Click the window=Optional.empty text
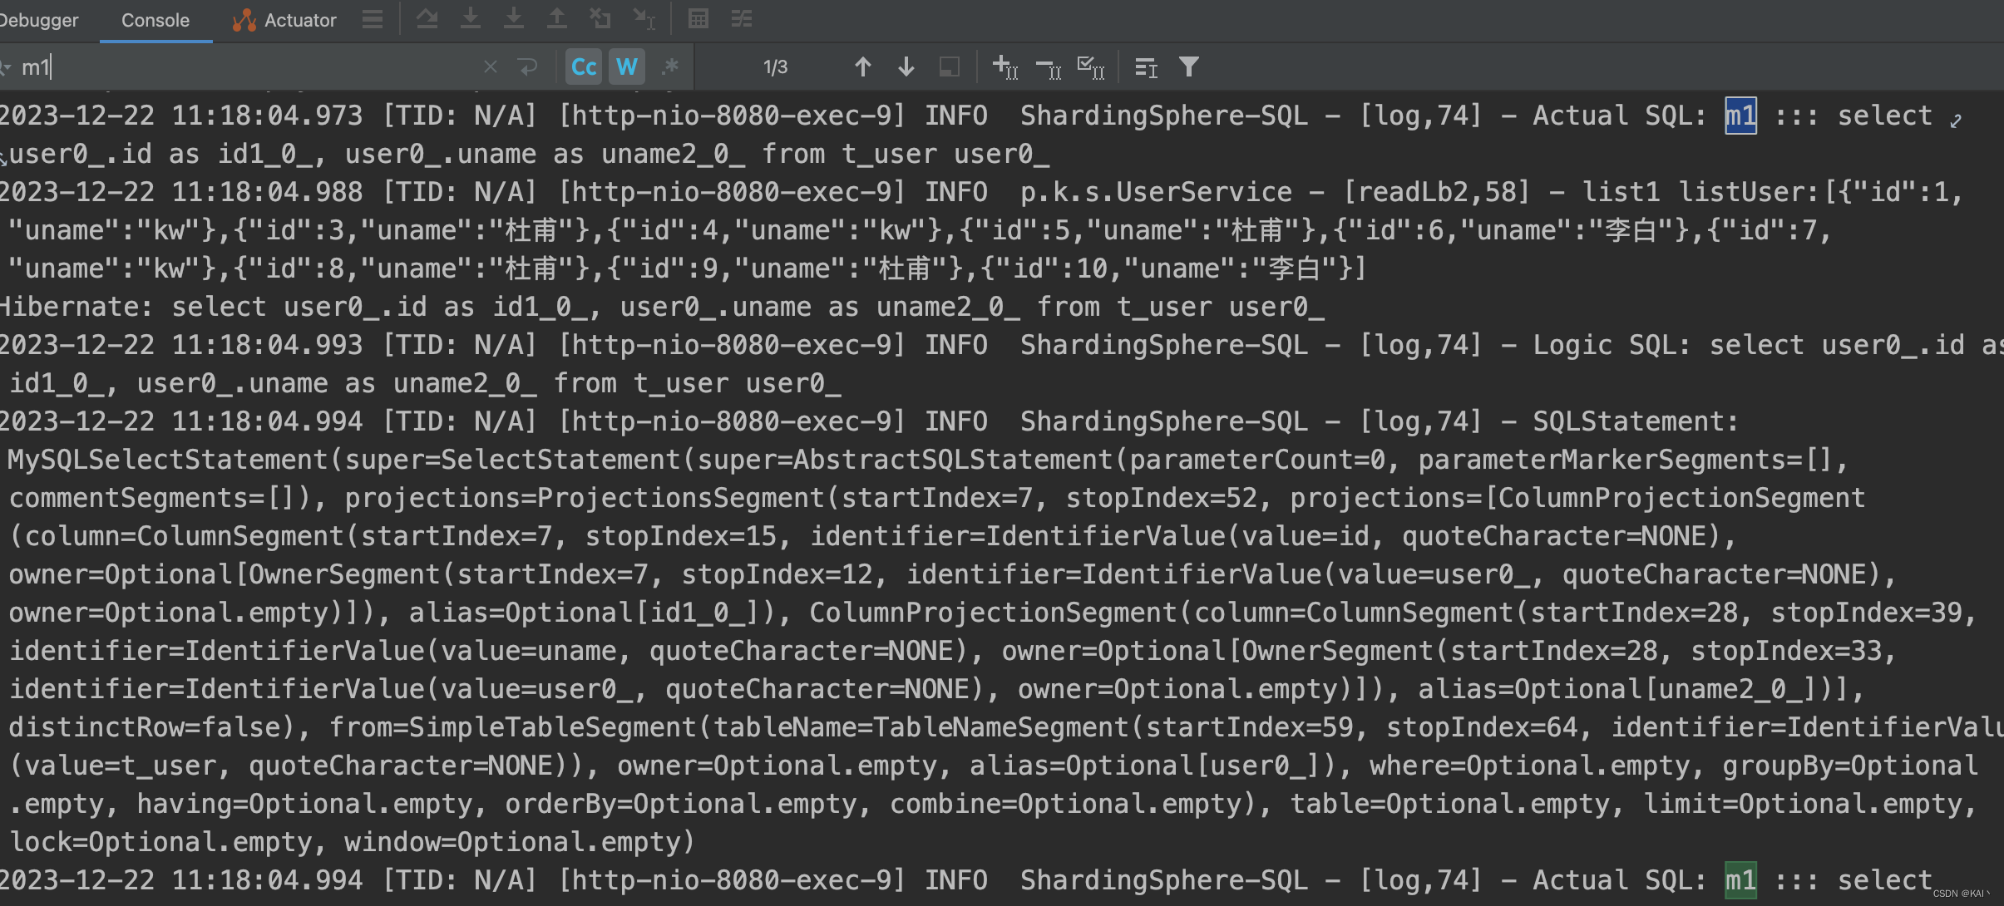This screenshot has height=906, width=2004. tap(511, 842)
